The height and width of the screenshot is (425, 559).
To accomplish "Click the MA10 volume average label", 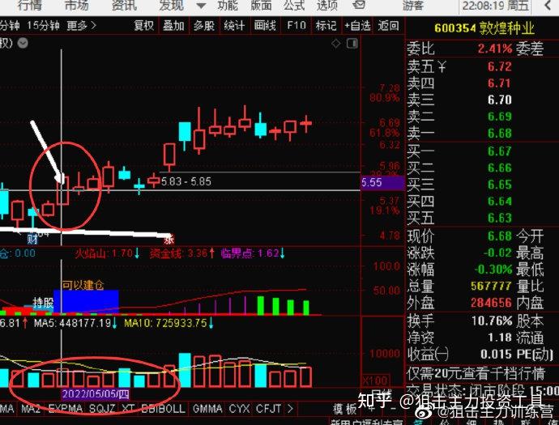I will (x=169, y=323).
